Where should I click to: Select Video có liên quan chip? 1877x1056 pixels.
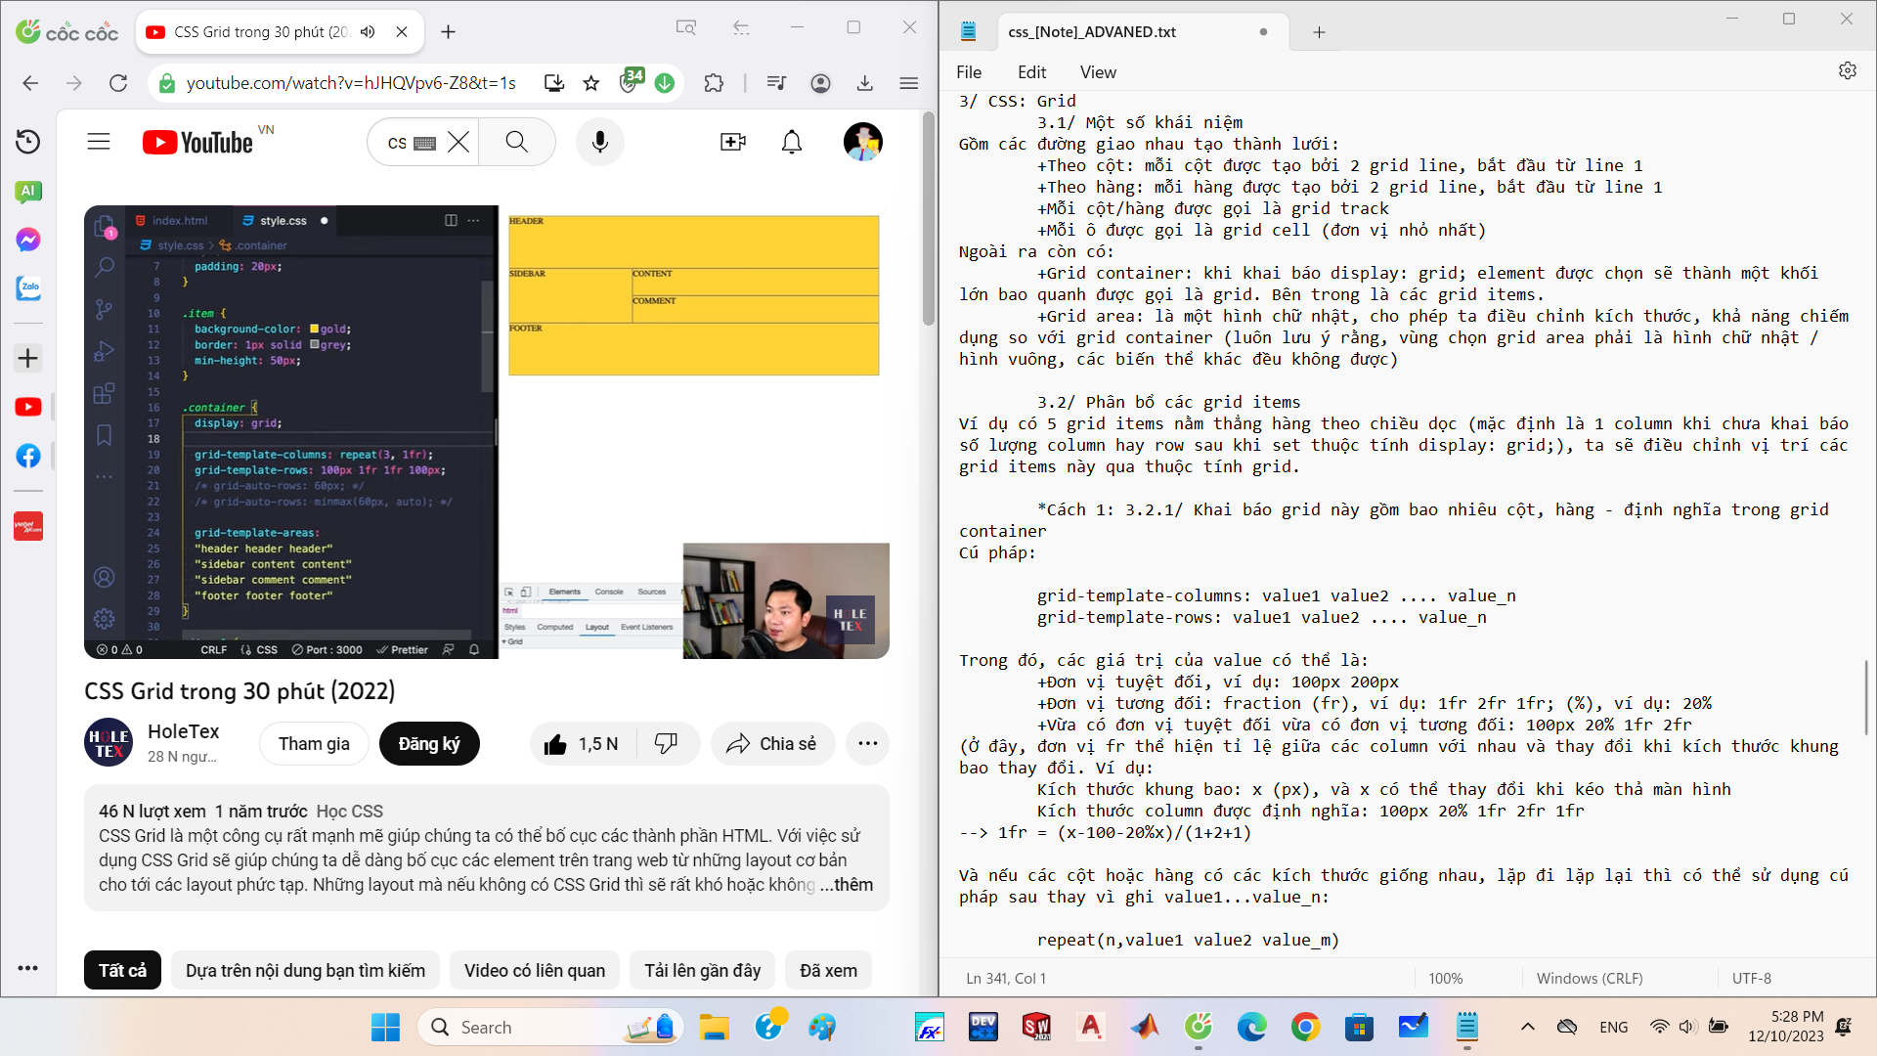pyautogui.click(x=535, y=970)
